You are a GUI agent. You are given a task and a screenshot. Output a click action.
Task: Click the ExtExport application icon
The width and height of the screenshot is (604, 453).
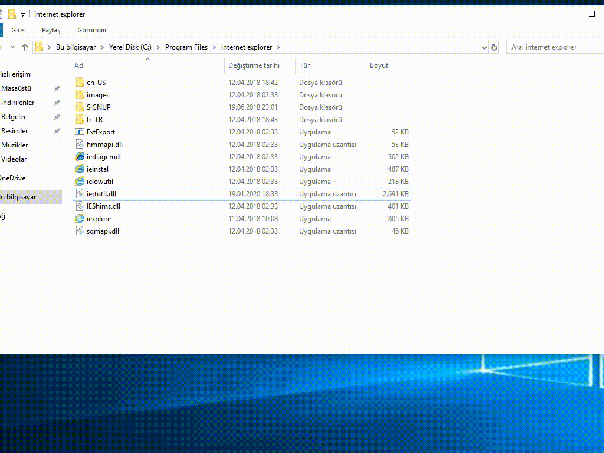80,132
